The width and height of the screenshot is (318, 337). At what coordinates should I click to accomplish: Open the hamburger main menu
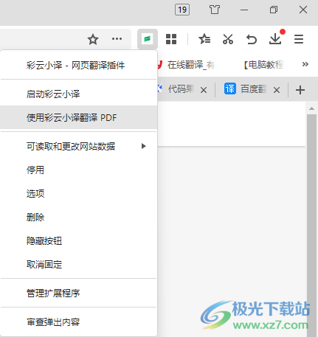pyautogui.click(x=299, y=39)
